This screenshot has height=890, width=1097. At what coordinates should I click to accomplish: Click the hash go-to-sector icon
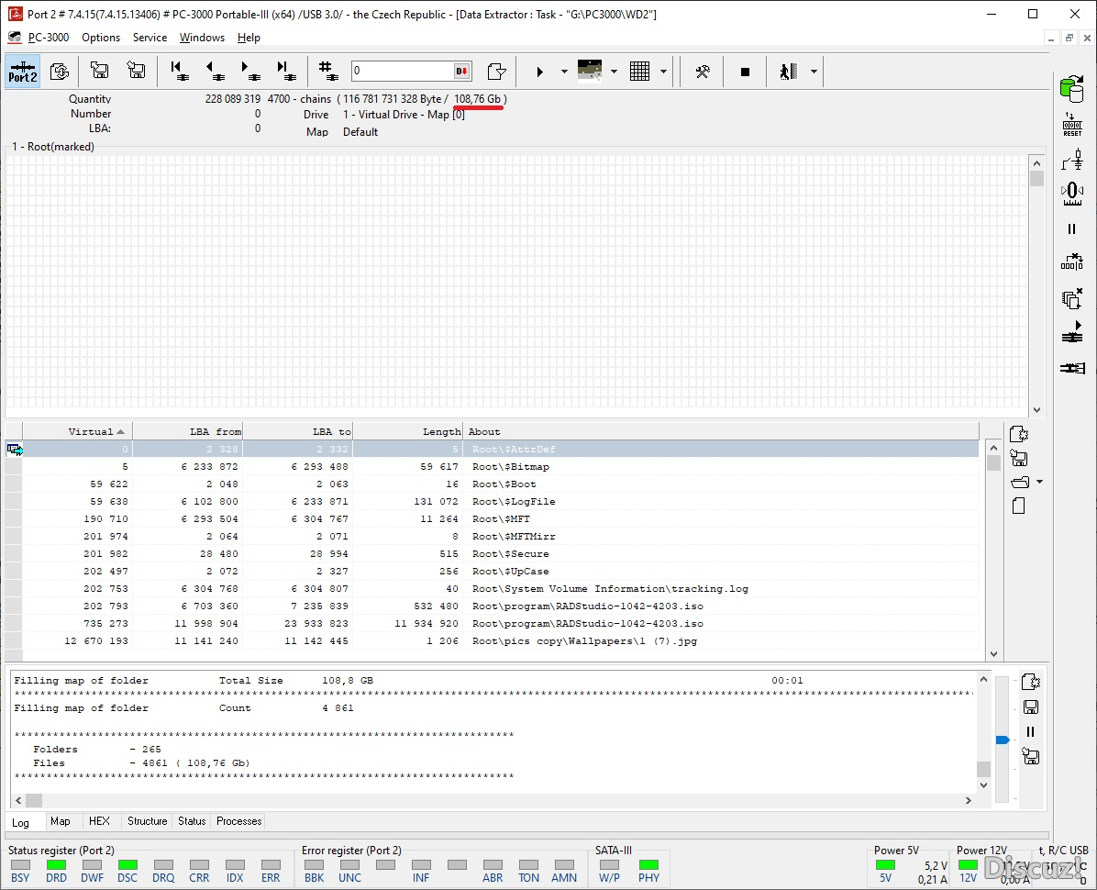point(327,71)
